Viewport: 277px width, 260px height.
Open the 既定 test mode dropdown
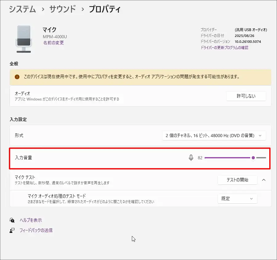coord(237,199)
